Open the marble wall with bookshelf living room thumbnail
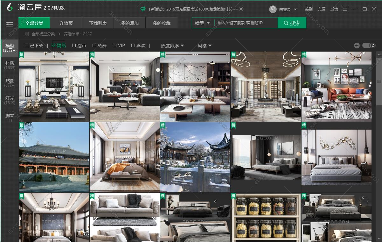Screen dimensions: 382x242 (195, 87)
